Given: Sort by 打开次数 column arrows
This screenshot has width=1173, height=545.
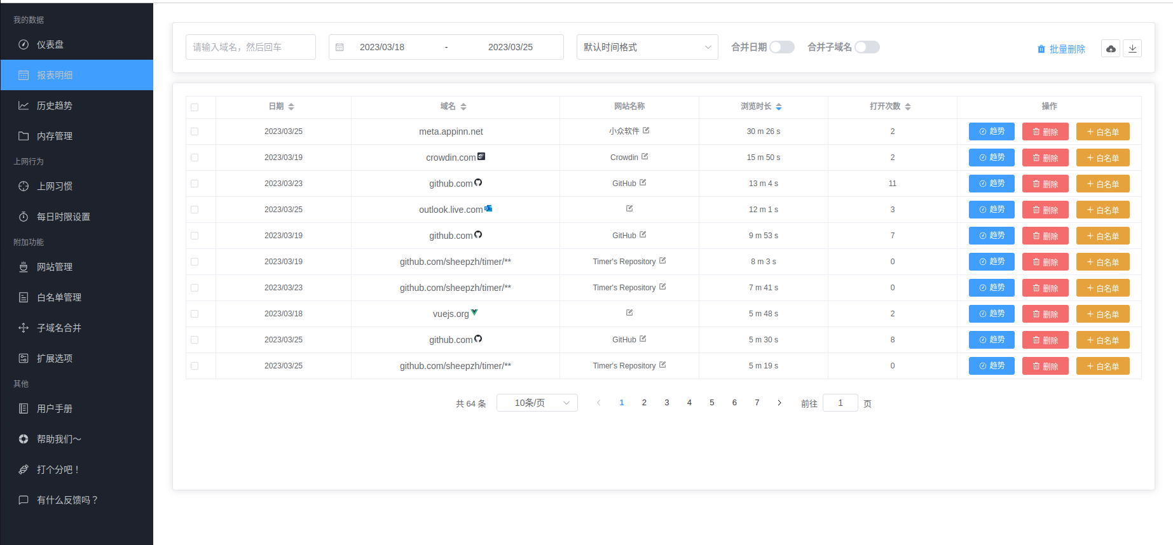Looking at the screenshot, I should coord(908,107).
